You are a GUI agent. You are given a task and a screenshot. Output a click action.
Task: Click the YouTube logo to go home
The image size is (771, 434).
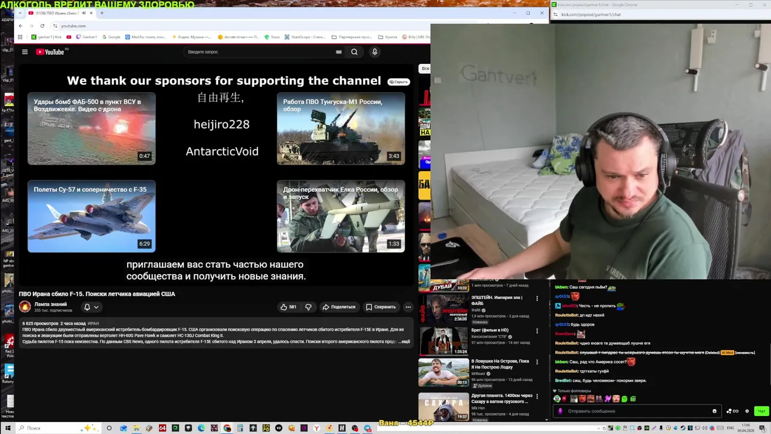[x=50, y=52]
